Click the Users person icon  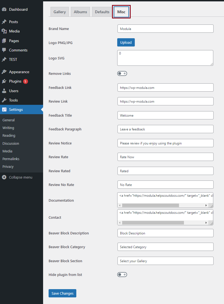pos(4,91)
